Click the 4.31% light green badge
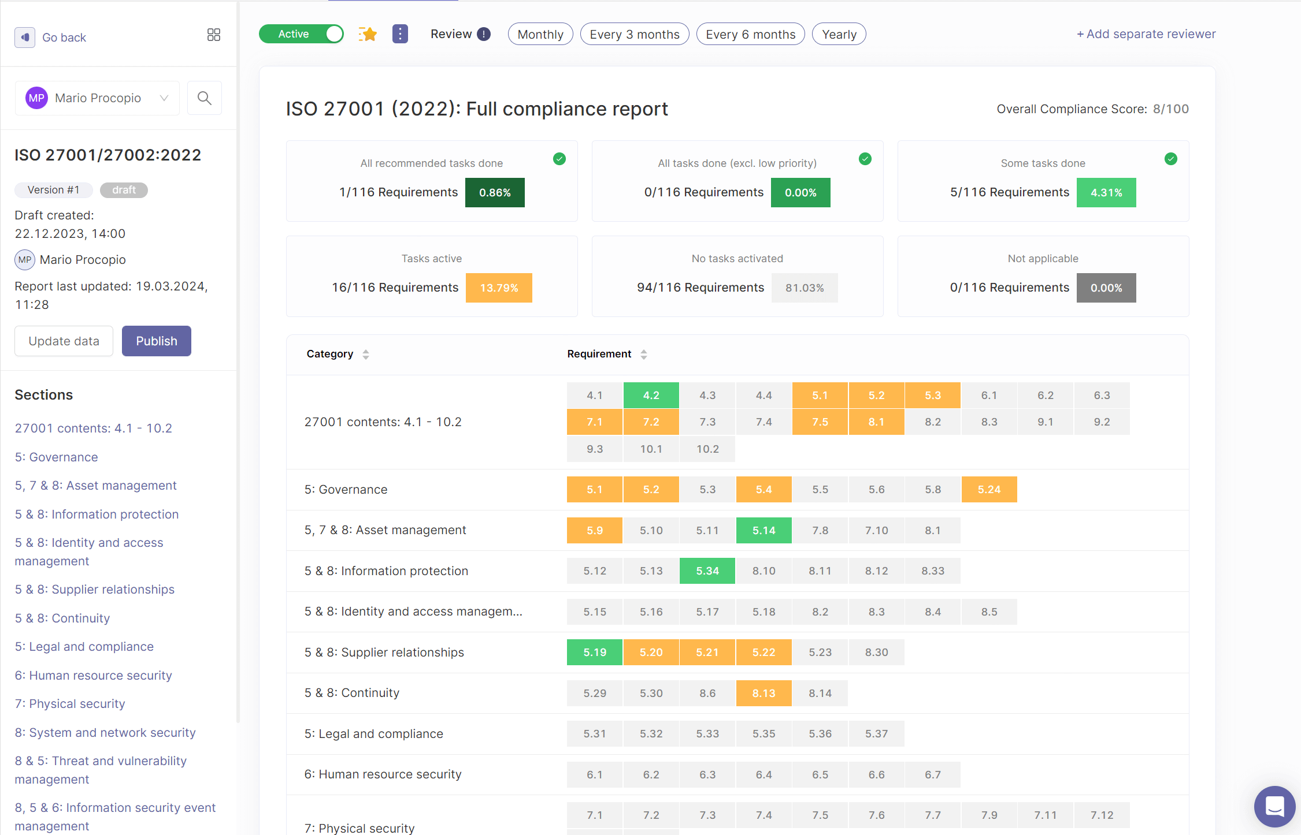Image resolution: width=1301 pixels, height=835 pixels. [1106, 193]
